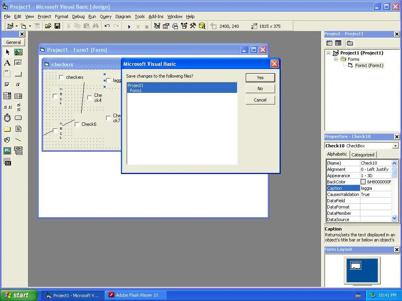Image resolution: width=402 pixels, height=301 pixels.
Task: Click the Open Project toolbar icon
Action: (x=48, y=26)
